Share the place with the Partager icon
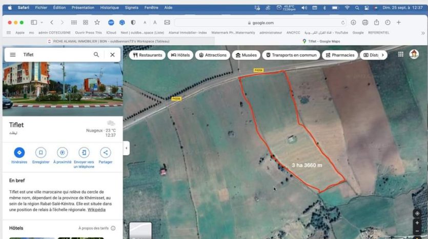The width and height of the screenshot is (428, 239). coord(106,153)
